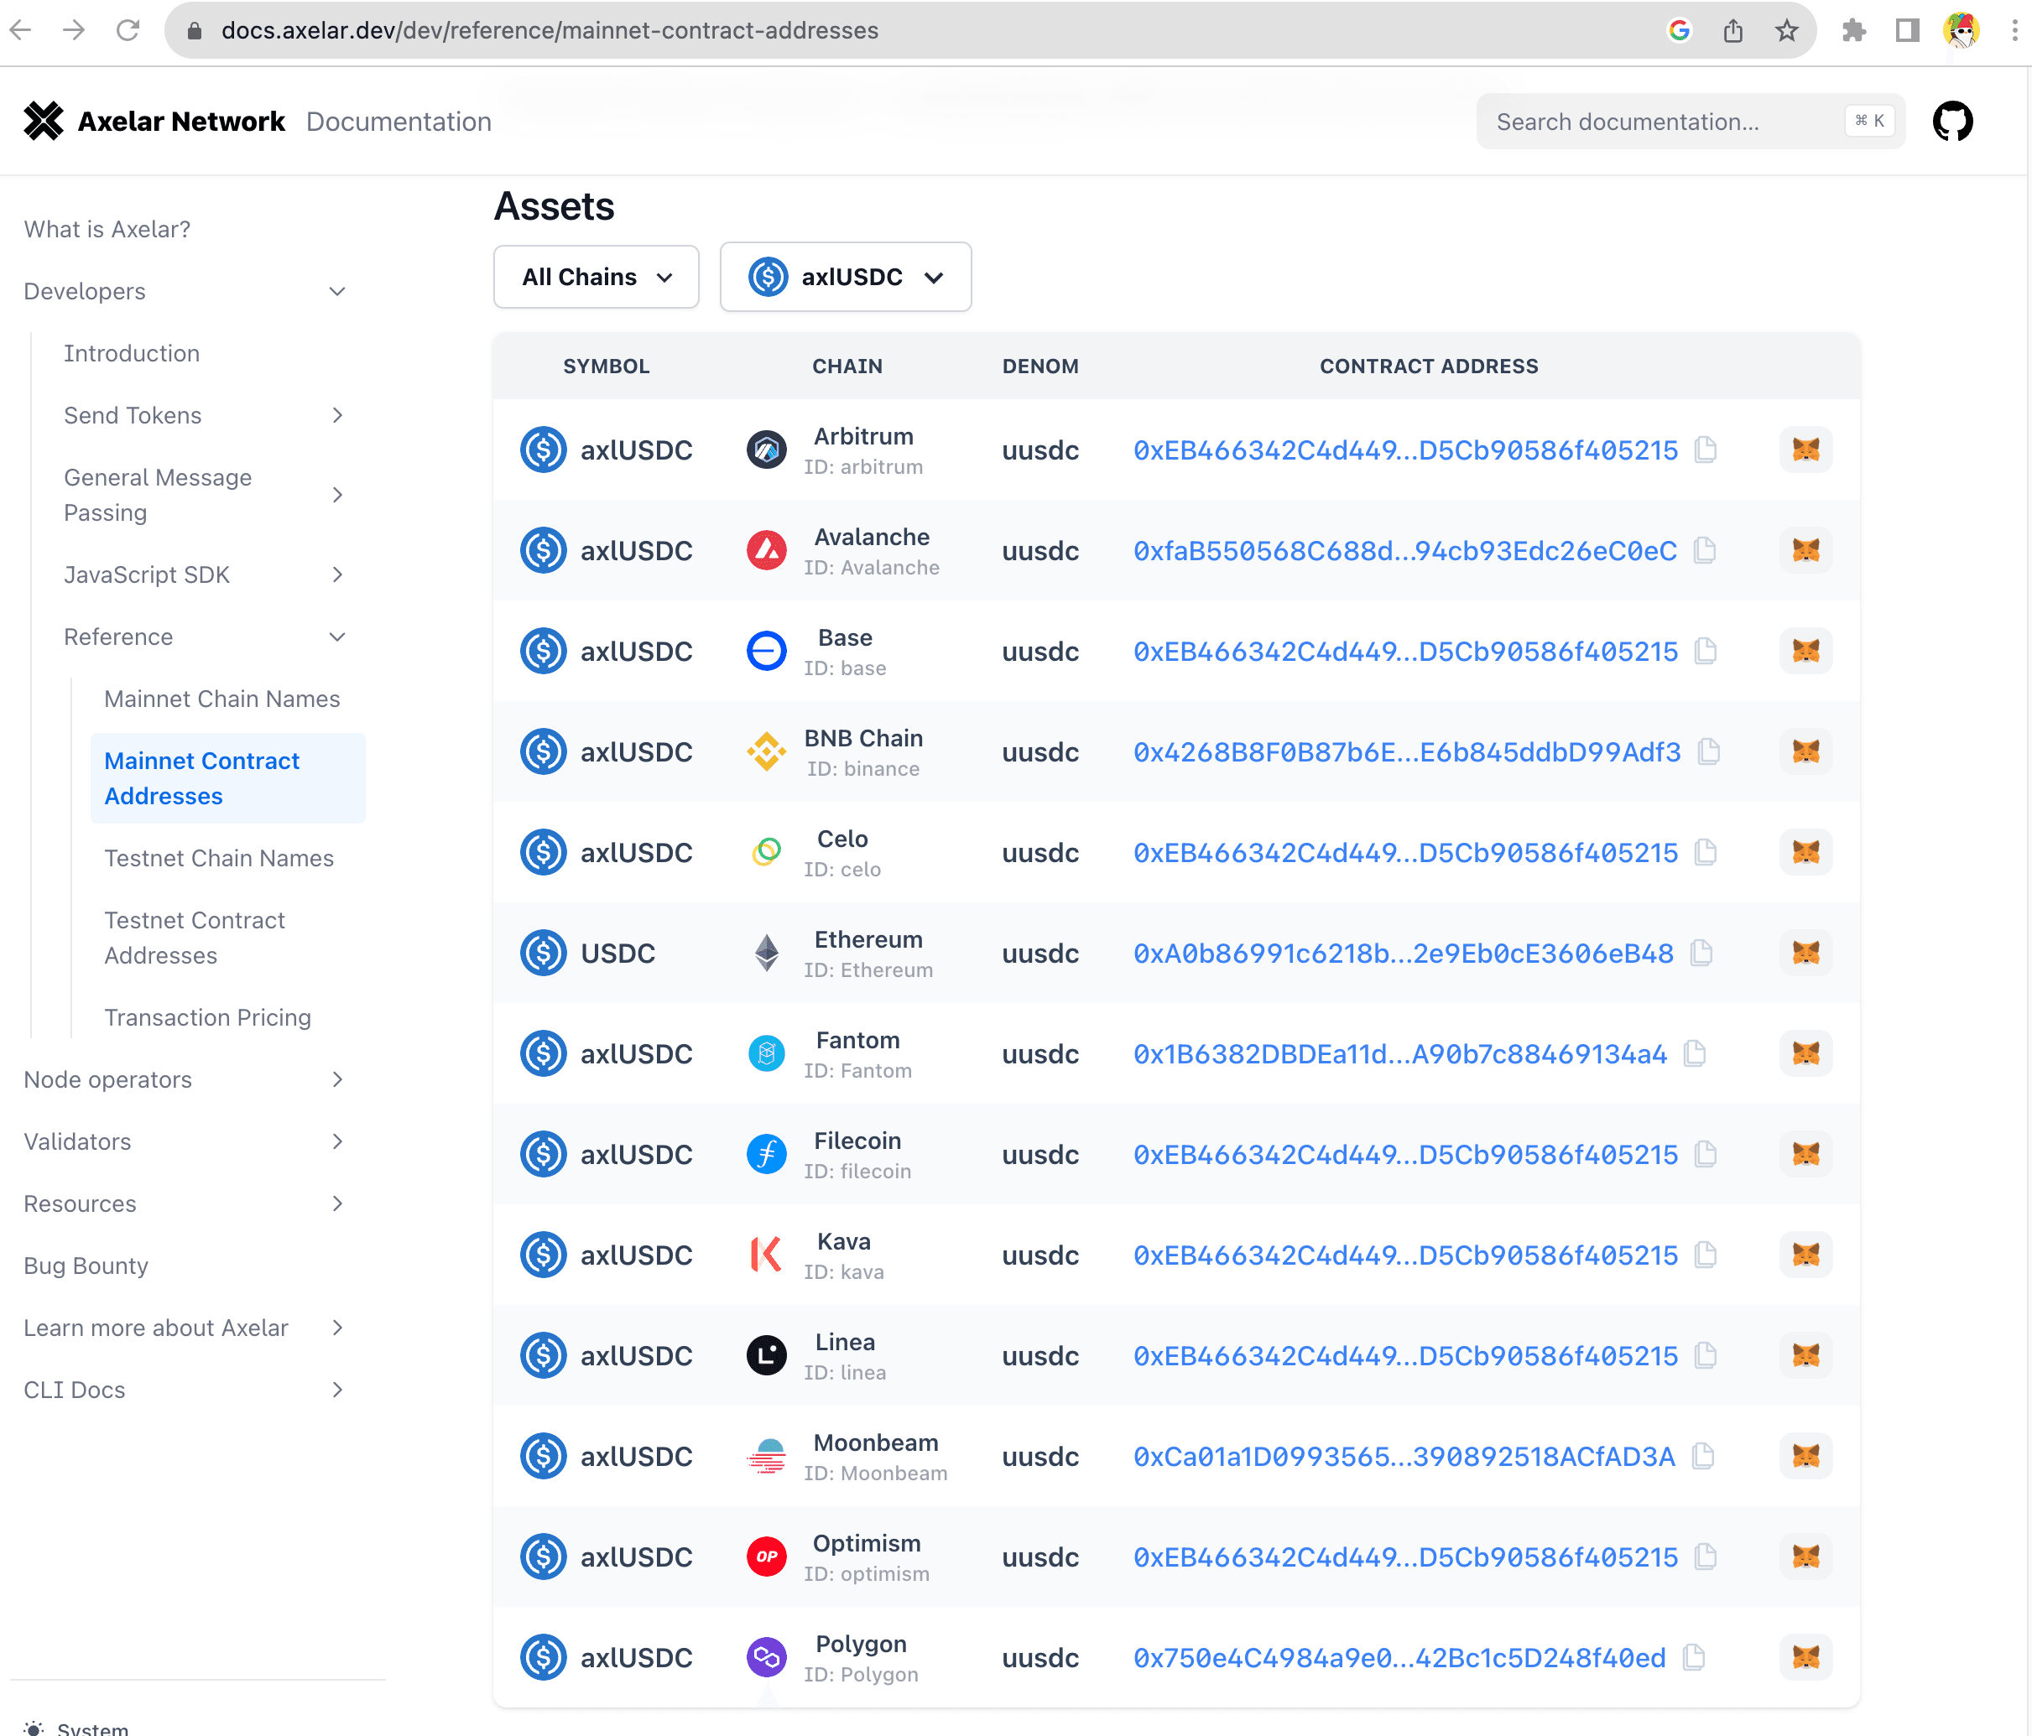Viewport: 2032px width, 1736px height.
Task: Open the Filecoin contract address link
Action: (1405, 1155)
